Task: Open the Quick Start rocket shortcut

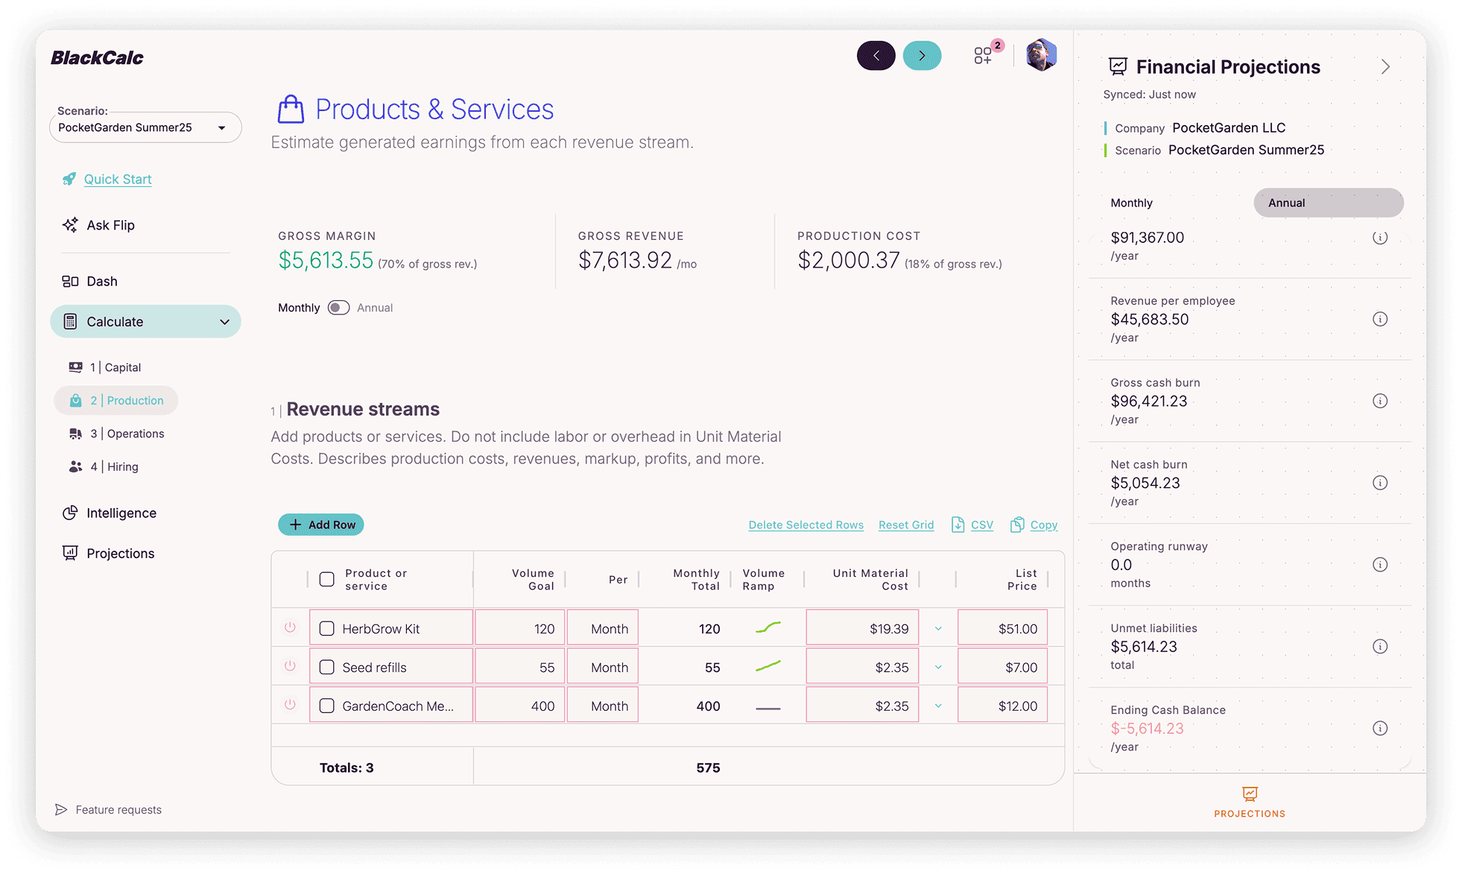Action: pyautogui.click(x=117, y=179)
